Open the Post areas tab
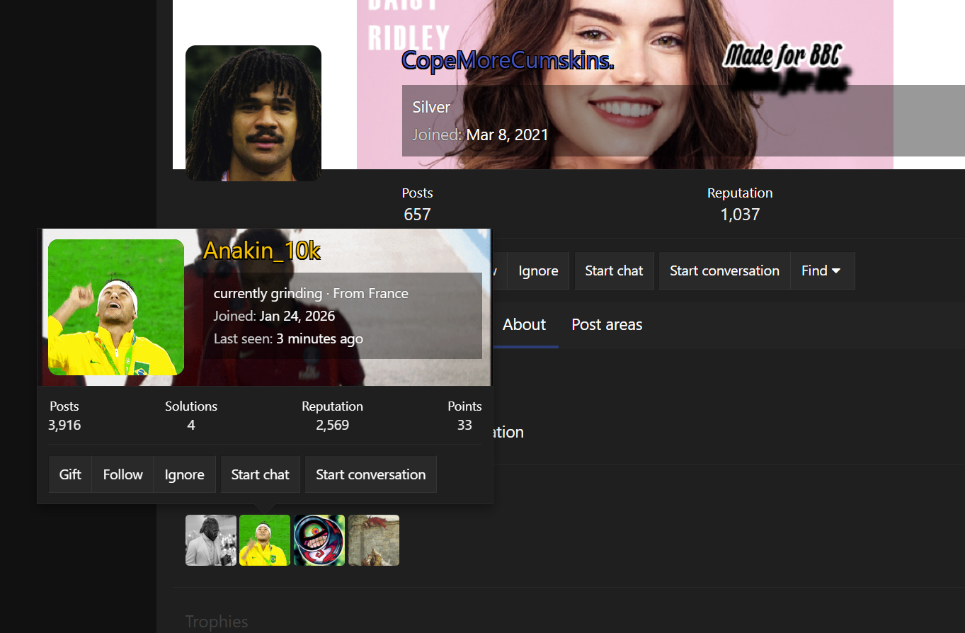 pyautogui.click(x=607, y=324)
